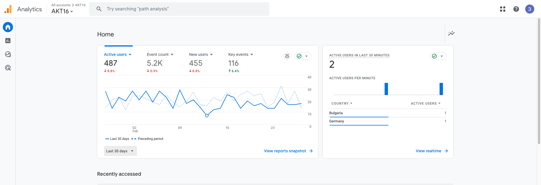The height and width of the screenshot is (185, 541).
Task: Click the search input field
Action: pos(179,9)
